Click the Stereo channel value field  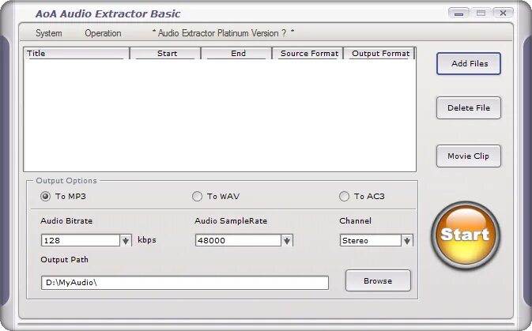(x=371, y=240)
